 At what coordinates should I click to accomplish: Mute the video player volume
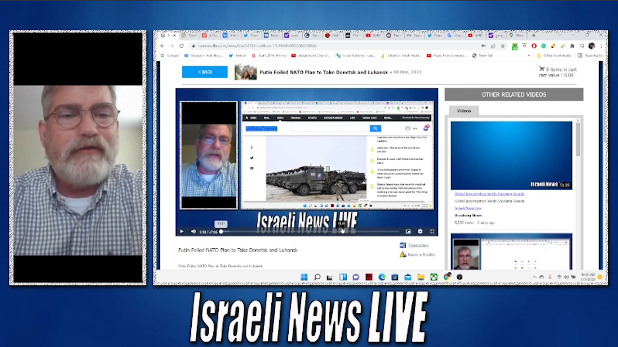click(193, 232)
